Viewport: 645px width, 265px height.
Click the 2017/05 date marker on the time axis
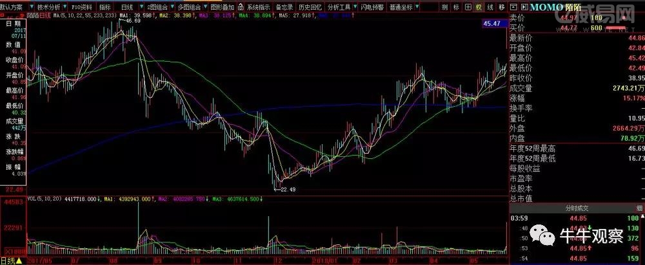[x=39, y=260]
